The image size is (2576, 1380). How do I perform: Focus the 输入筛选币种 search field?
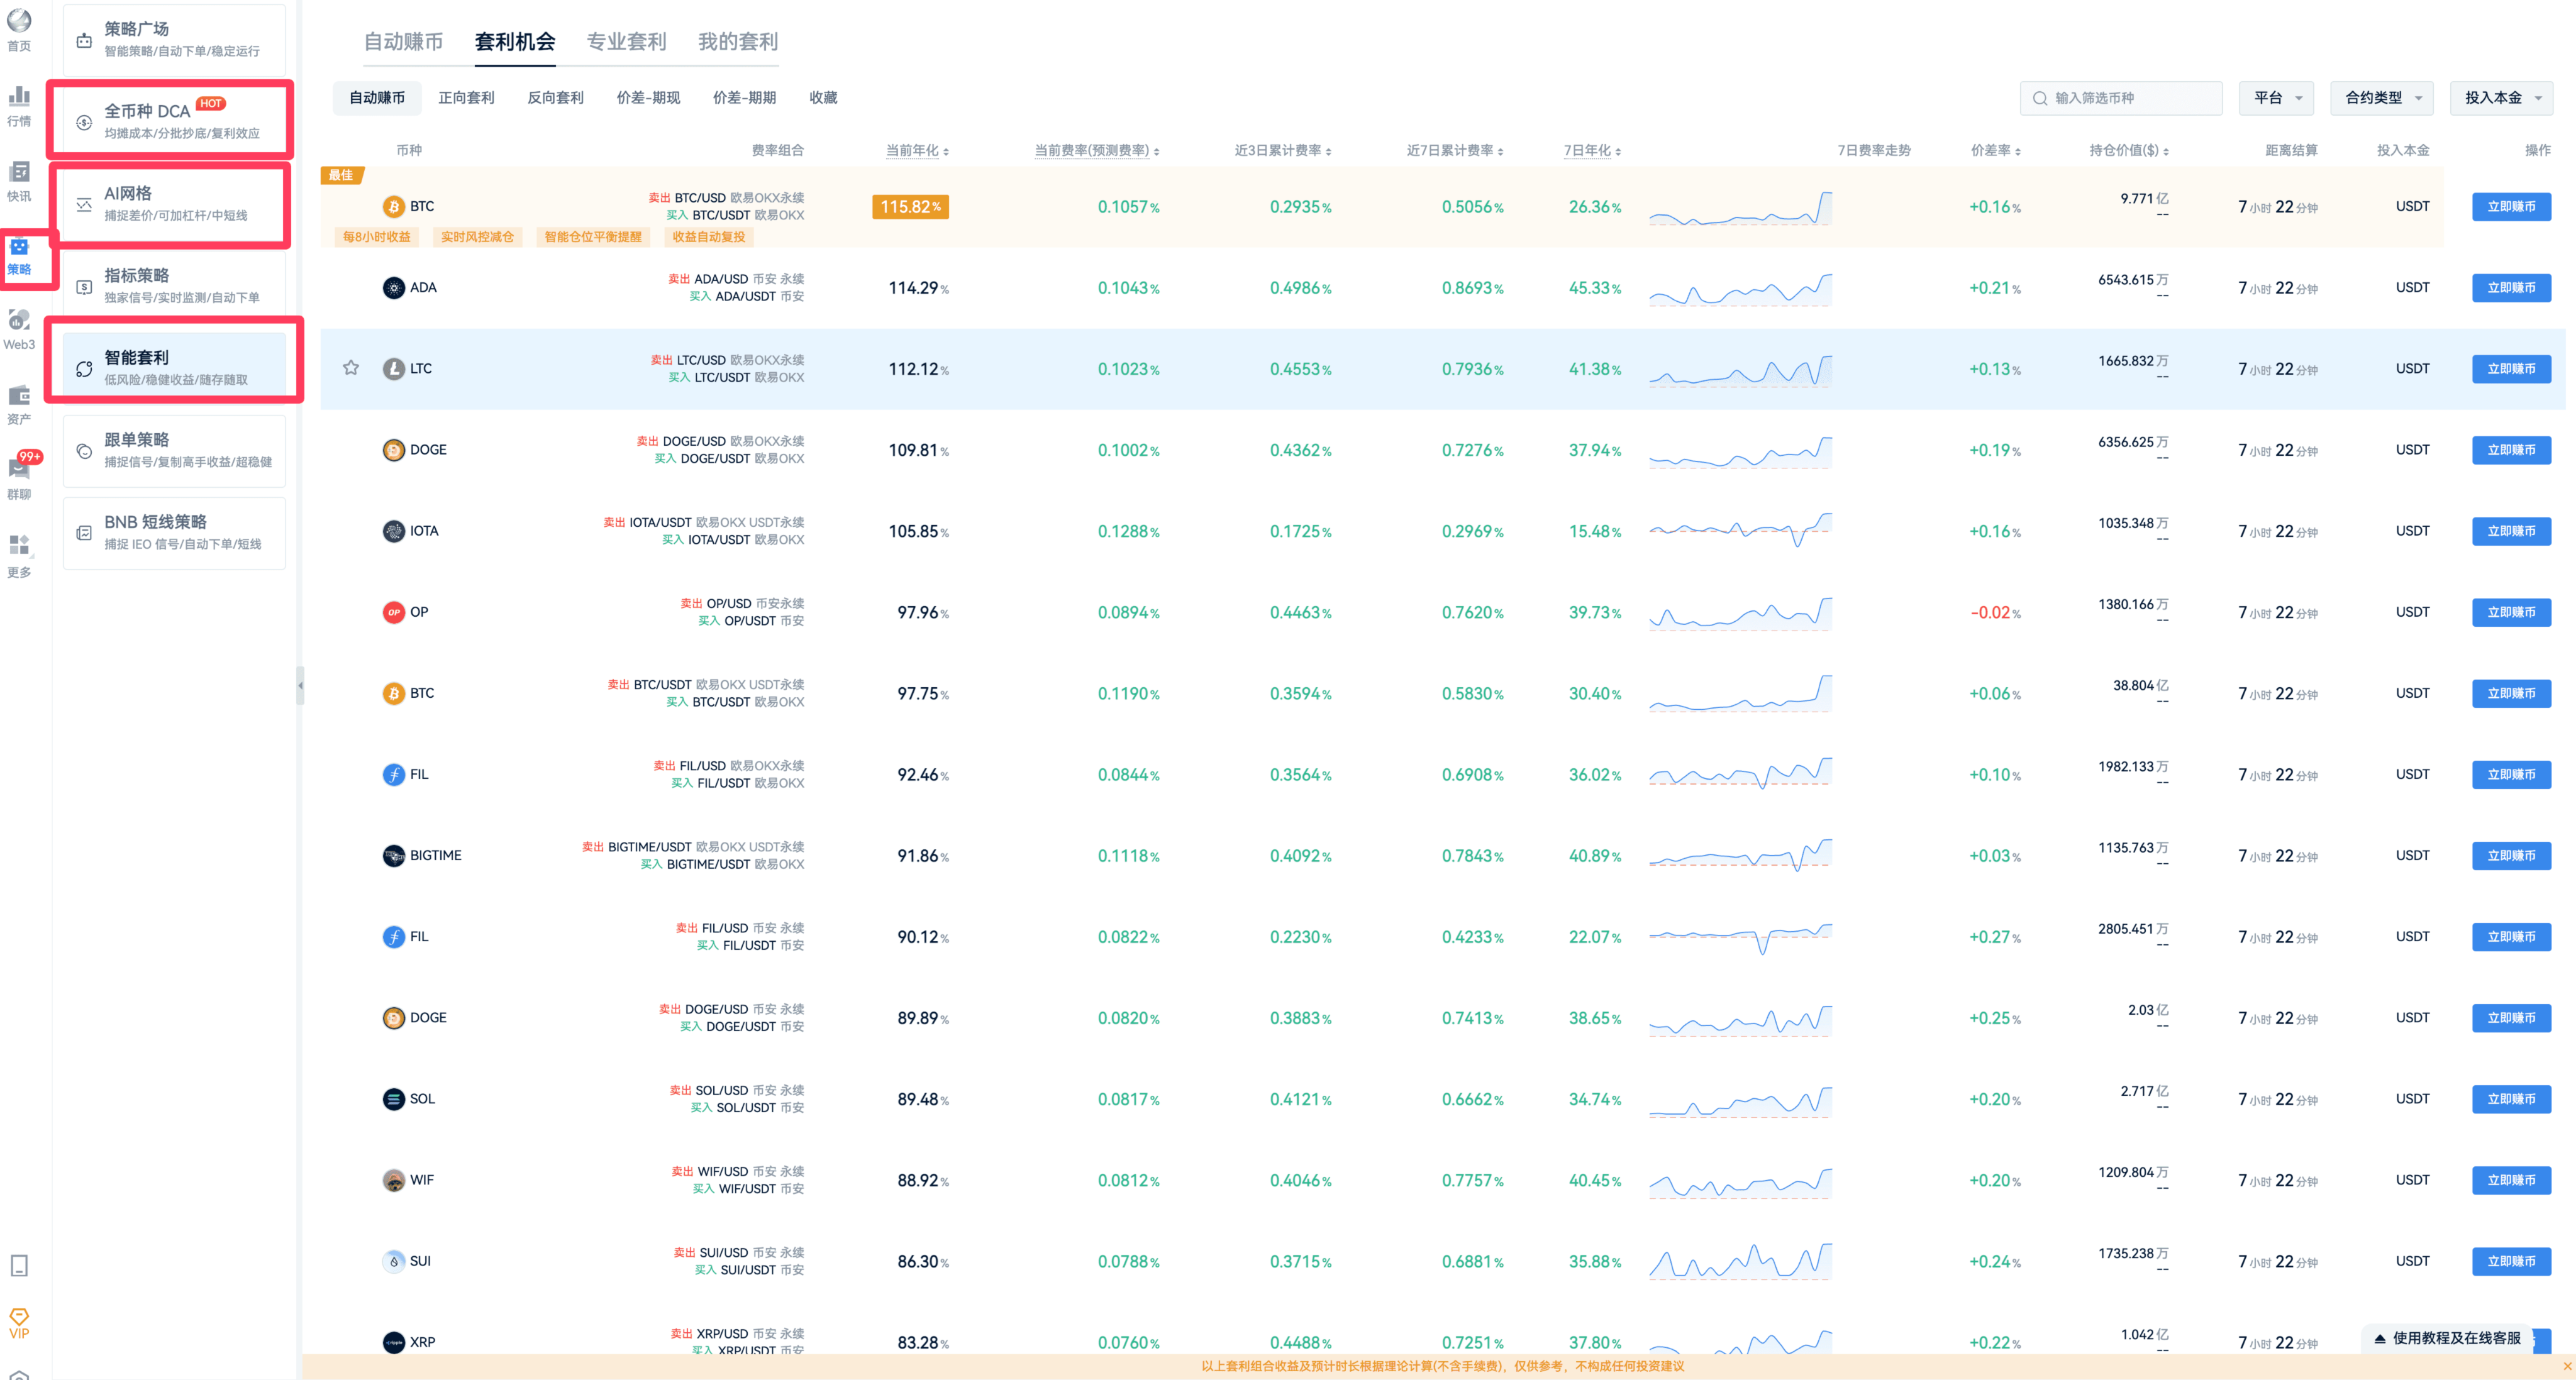click(2121, 98)
